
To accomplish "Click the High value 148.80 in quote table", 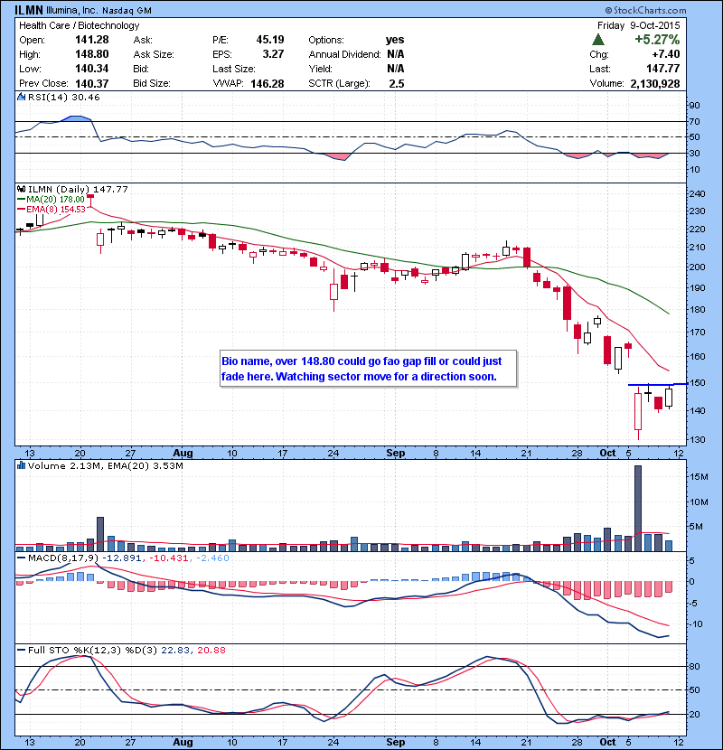I will [91, 54].
